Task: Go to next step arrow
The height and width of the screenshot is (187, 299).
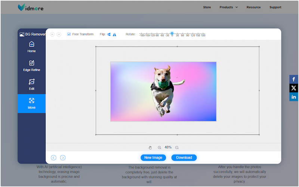Action: (63, 158)
